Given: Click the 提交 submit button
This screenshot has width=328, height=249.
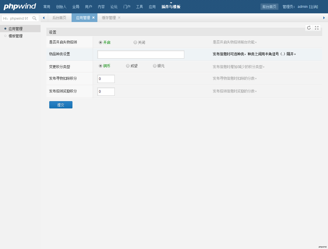Looking at the screenshot, I should [61, 105].
